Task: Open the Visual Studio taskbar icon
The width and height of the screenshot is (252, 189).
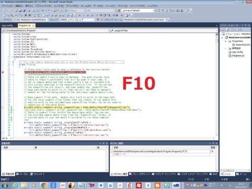Action: pos(176,185)
